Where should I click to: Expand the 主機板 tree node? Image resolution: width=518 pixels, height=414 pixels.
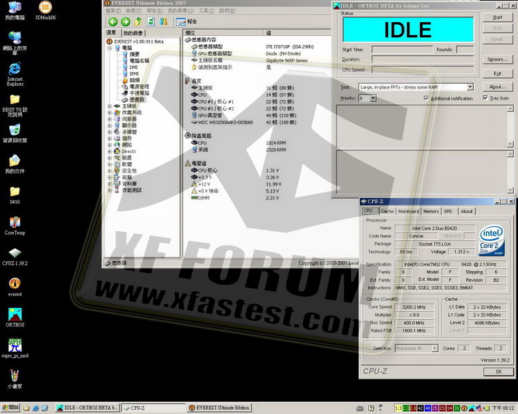point(110,106)
